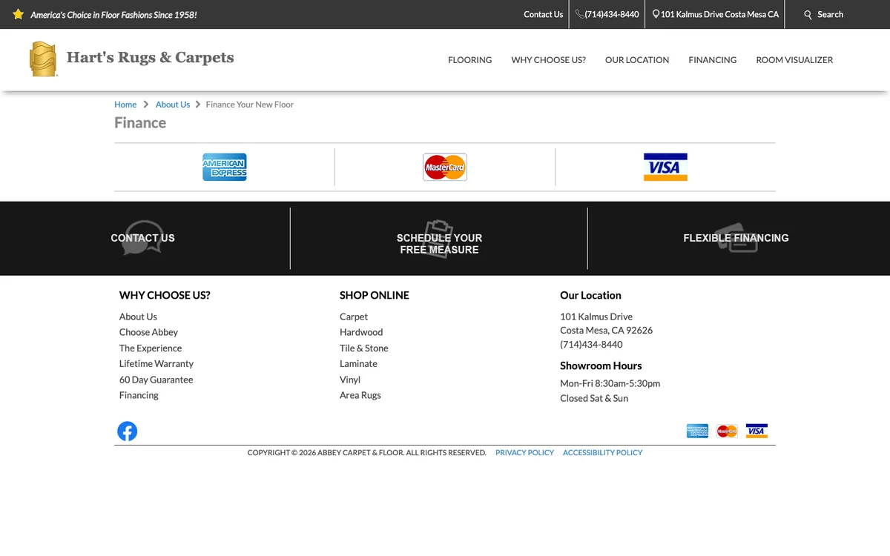890x556 pixels.
Task: Click the small Visa footer icon
Action: click(756, 431)
